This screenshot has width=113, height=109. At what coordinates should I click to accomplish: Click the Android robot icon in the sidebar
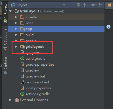5,21
